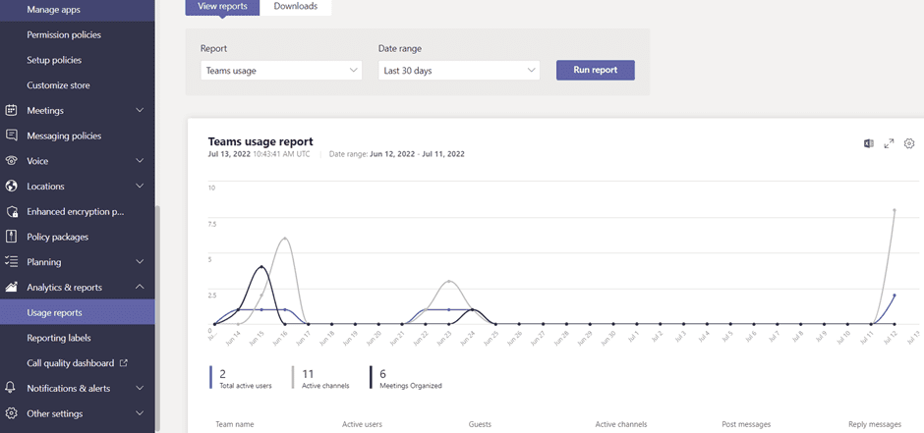
Task: Click the Messaging policies chat icon
Action: [x=11, y=135]
